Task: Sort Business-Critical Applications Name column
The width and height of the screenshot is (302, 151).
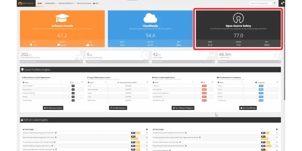Action: [x=61, y=82]
